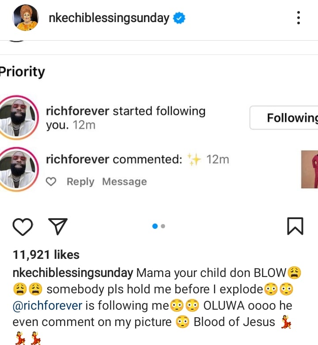Tap the verified badge beside nkechiblessingsunday
Image resolution: width=318 pixels, height=345 pixels.
tap(179, 18)
